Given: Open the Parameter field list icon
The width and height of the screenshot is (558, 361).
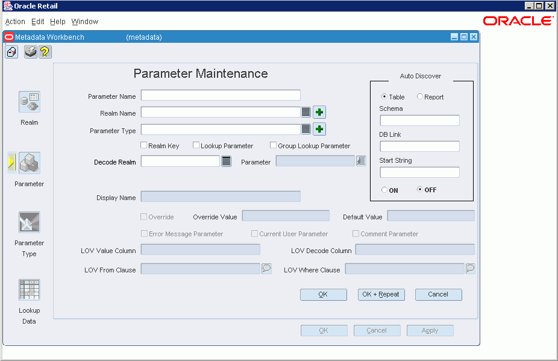Looking at the screenshot, I should coord(361,161).
